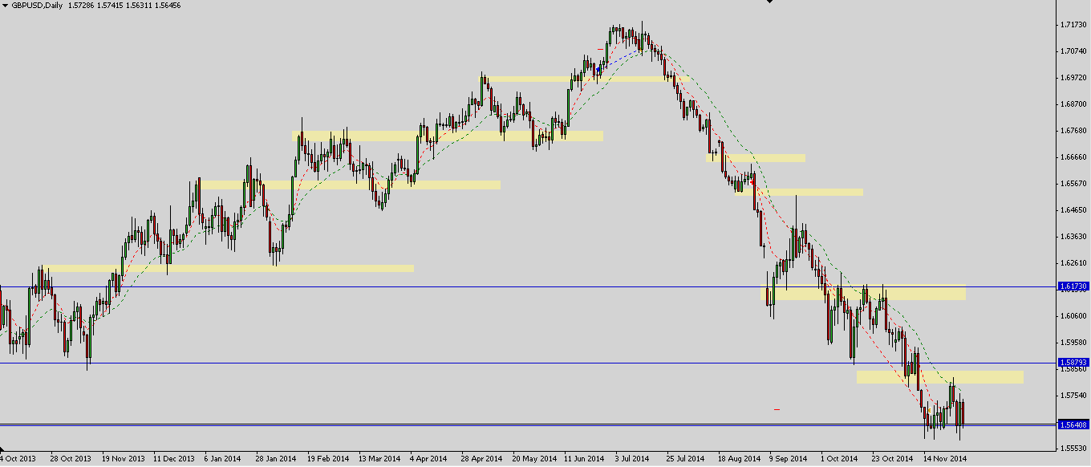Click the 23 Oct 2014 date label
The width and height of the screenshot is (1091, 467).
(893, 459)
